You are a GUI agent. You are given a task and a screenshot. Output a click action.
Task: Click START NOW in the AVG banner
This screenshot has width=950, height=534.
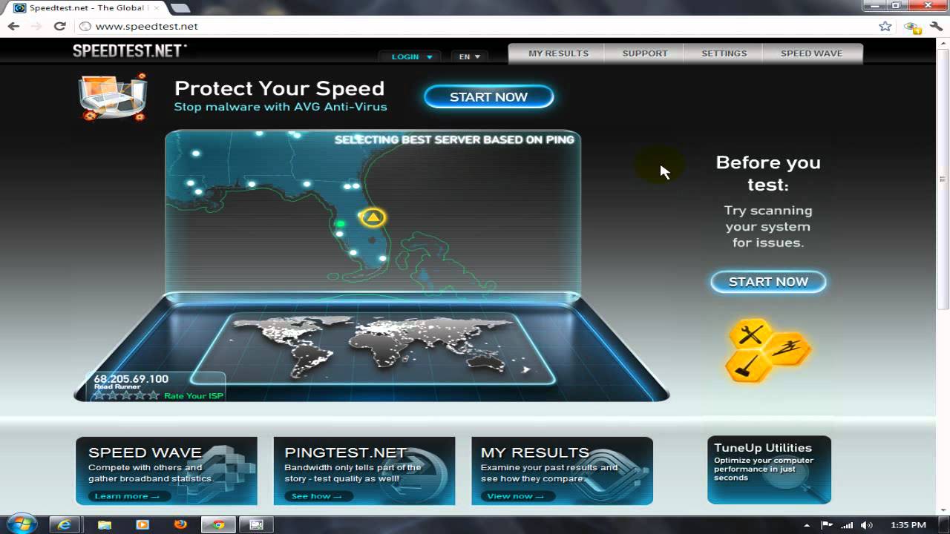(488, 97)
